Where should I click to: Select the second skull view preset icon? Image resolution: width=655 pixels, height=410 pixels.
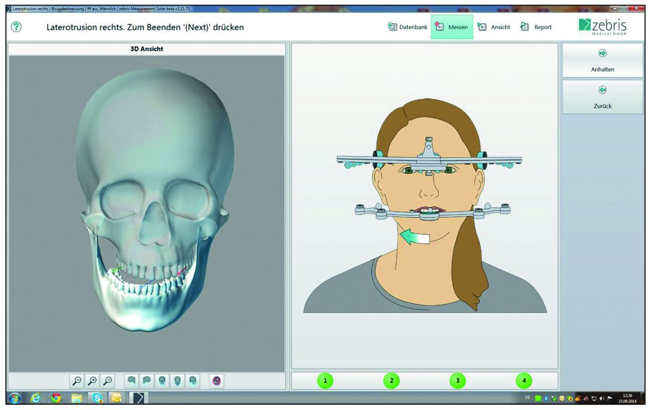click(x=146, y=381)
